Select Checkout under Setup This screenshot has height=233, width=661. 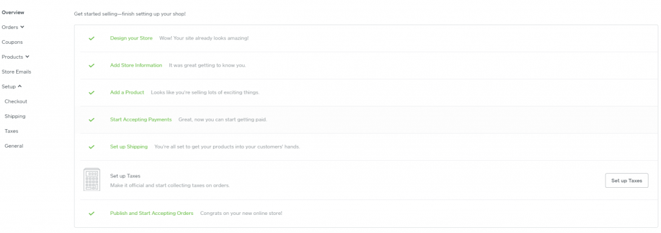[16, 101]
